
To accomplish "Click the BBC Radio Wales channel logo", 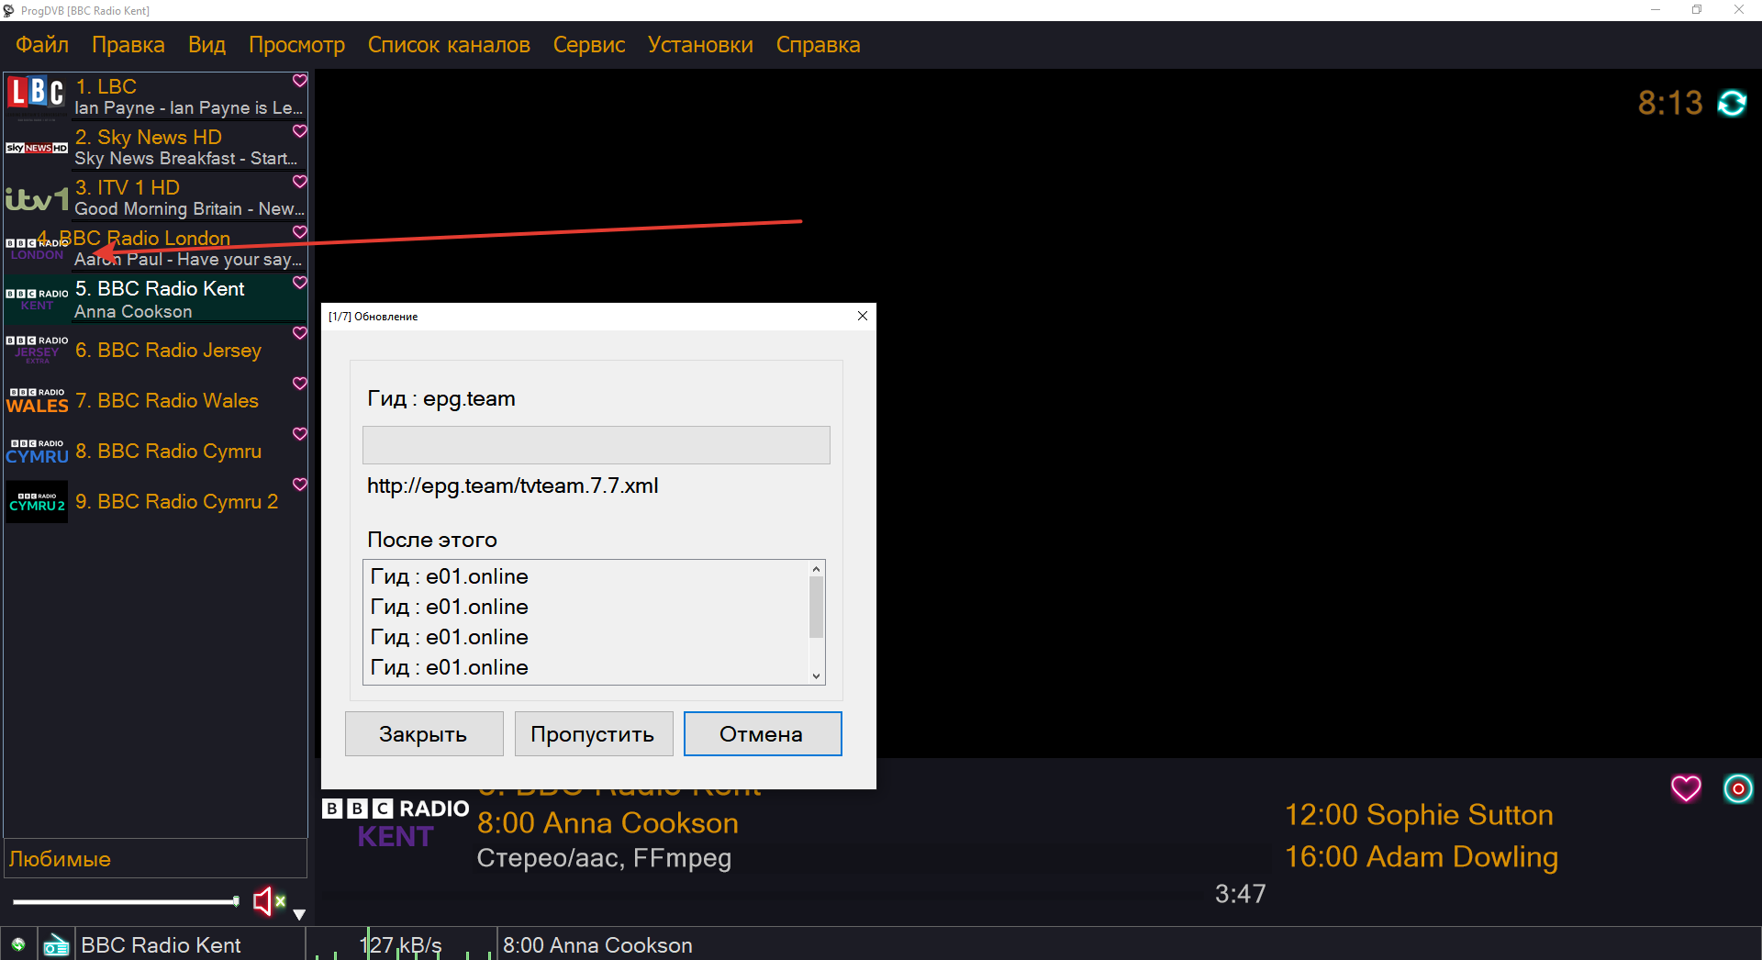I will [x=37, y=401].
